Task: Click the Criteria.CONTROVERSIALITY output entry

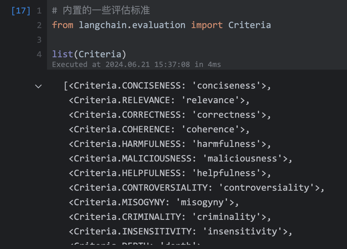Action: [x=196, y=188]
